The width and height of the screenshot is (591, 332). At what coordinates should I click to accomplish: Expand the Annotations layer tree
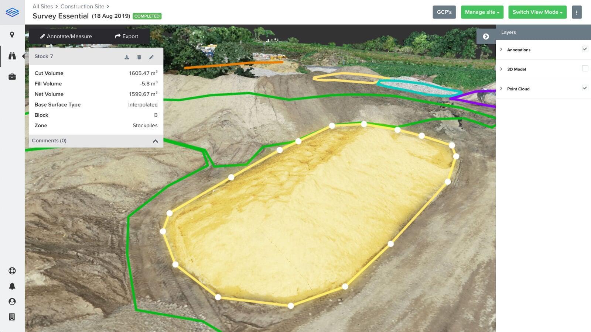click(501, 49)
